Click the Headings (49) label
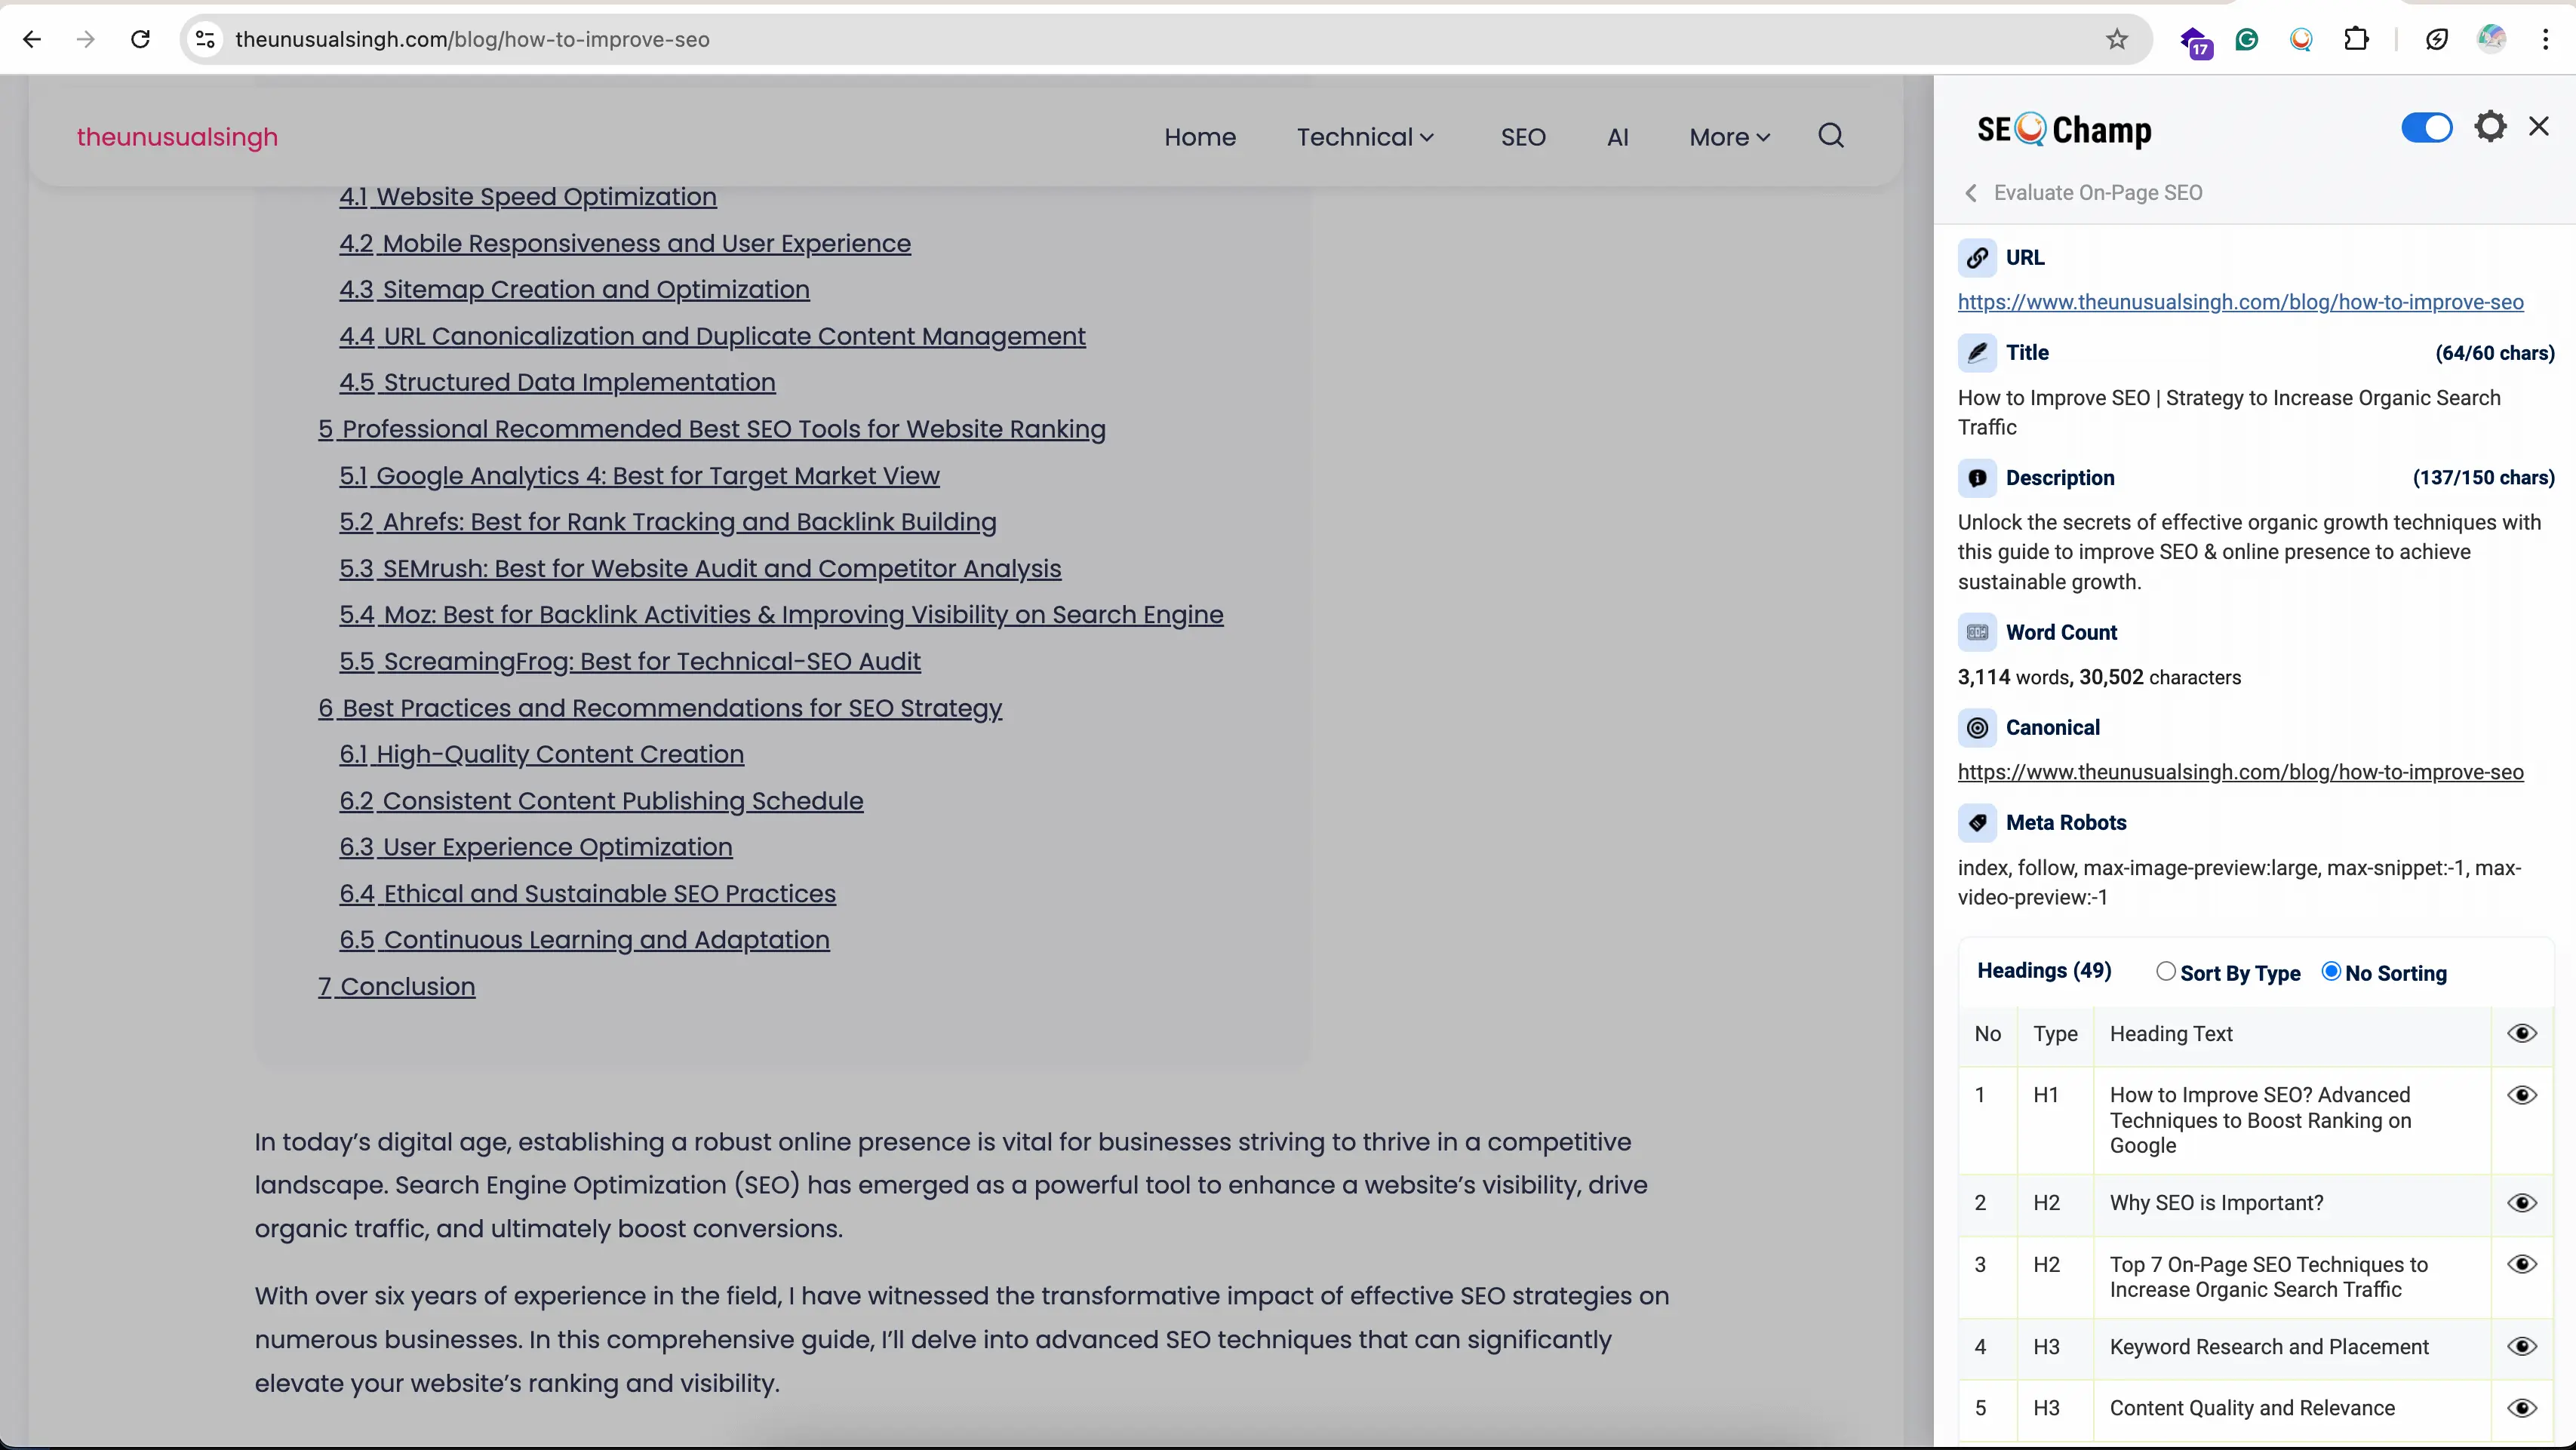The height and width of the screenshot is (1450, 2576). [2044, 971]
